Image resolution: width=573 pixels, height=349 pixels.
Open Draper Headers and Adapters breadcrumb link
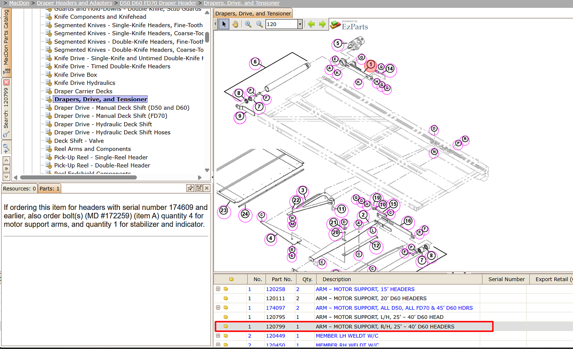click(x=74, y=3)
